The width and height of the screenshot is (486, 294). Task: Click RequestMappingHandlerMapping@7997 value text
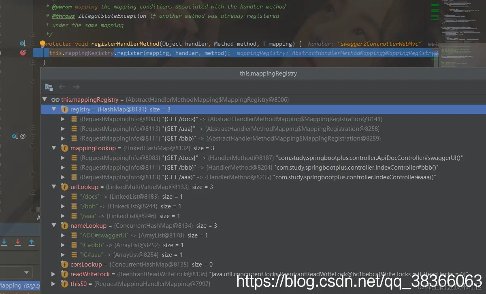pyautogui.click(x=152, y=284)
